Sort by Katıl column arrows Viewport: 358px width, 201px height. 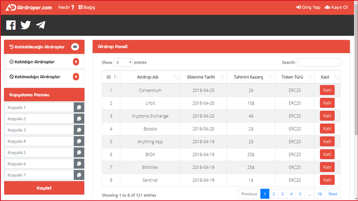coord(336,77)
